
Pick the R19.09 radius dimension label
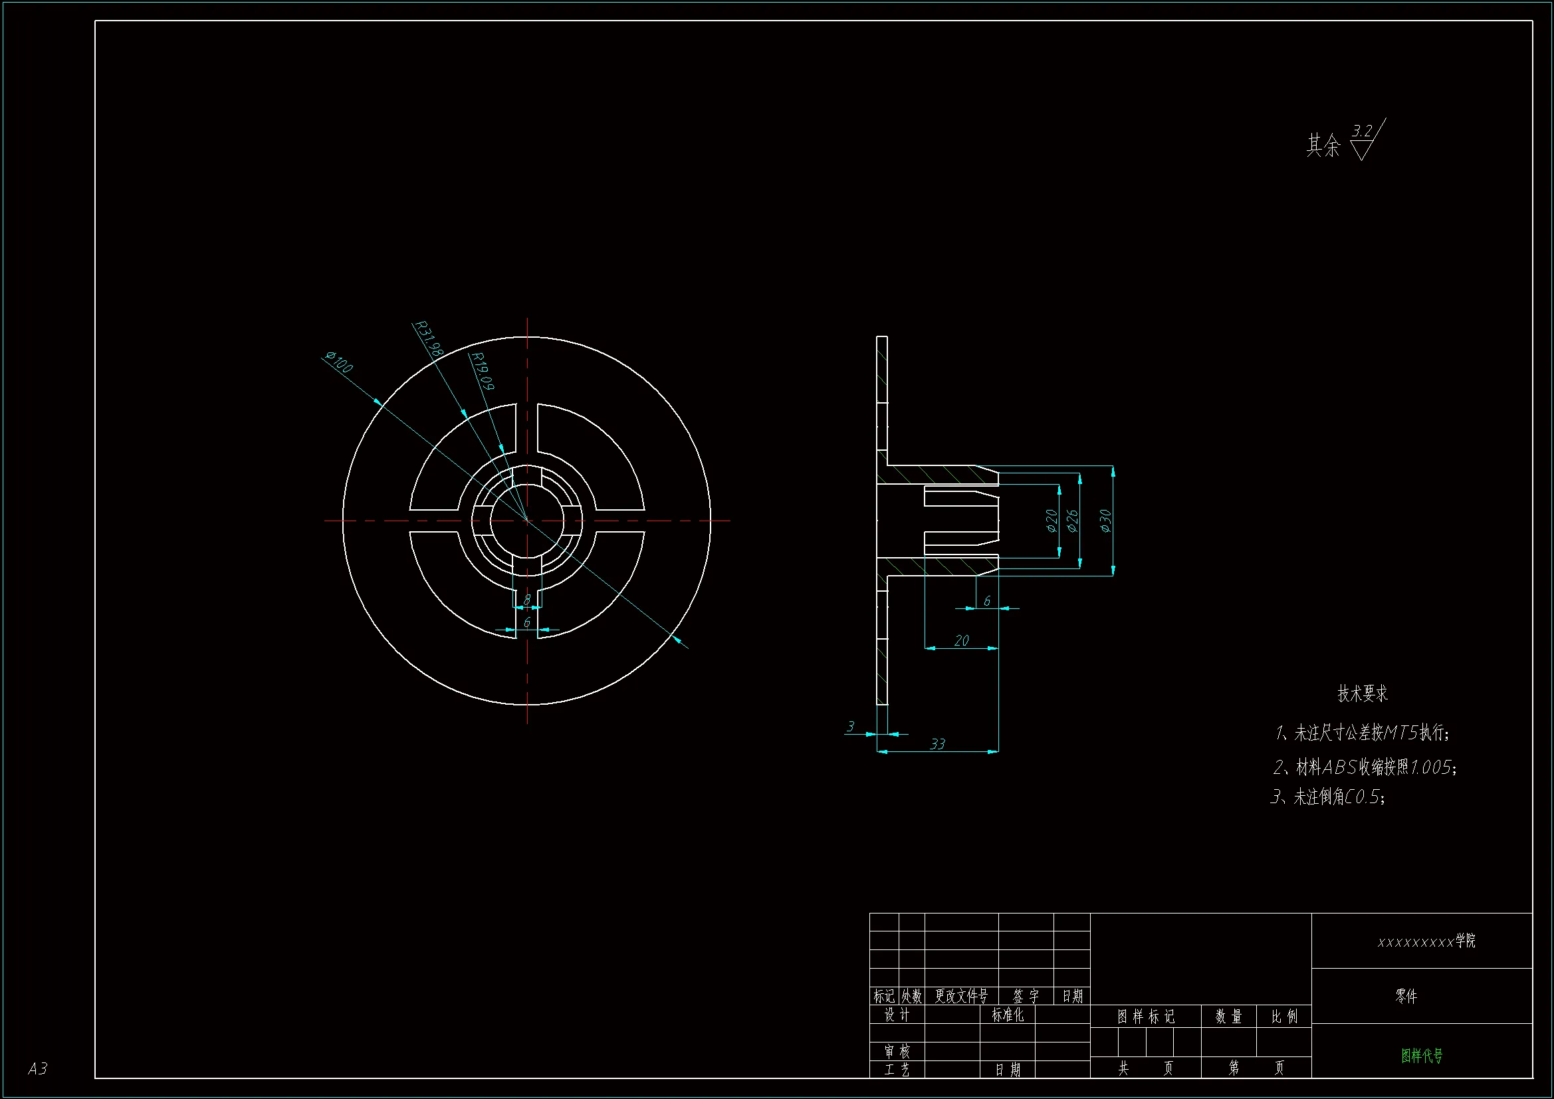pos(483,371)
